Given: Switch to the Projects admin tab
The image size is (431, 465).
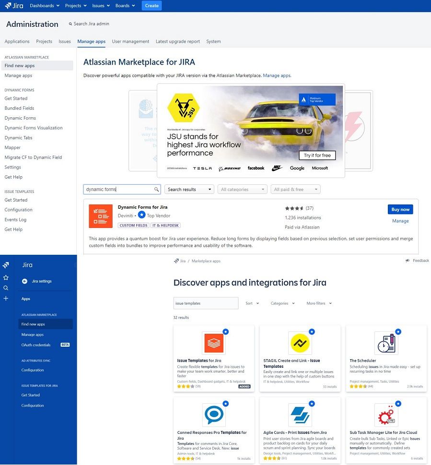Looking at the screenshot, I should point(44,42).
